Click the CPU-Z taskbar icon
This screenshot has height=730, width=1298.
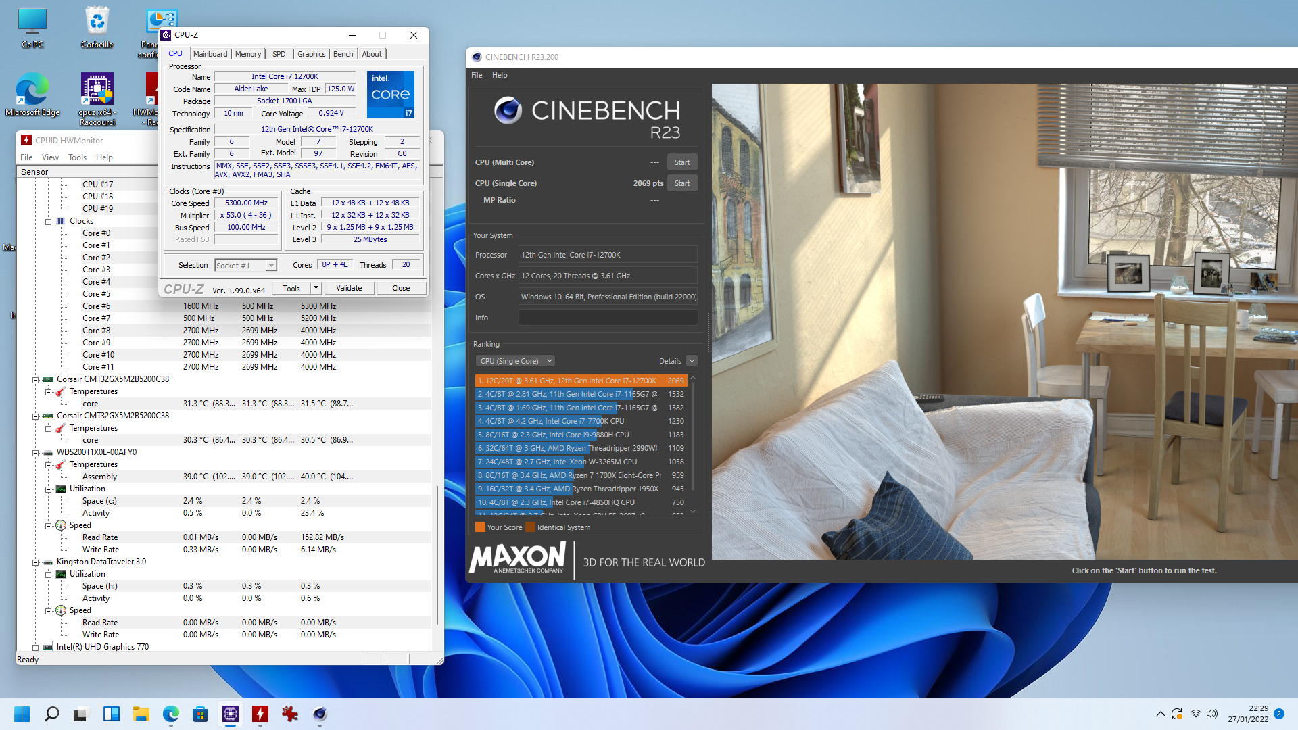pyautogui.click(x=231, y=714)
